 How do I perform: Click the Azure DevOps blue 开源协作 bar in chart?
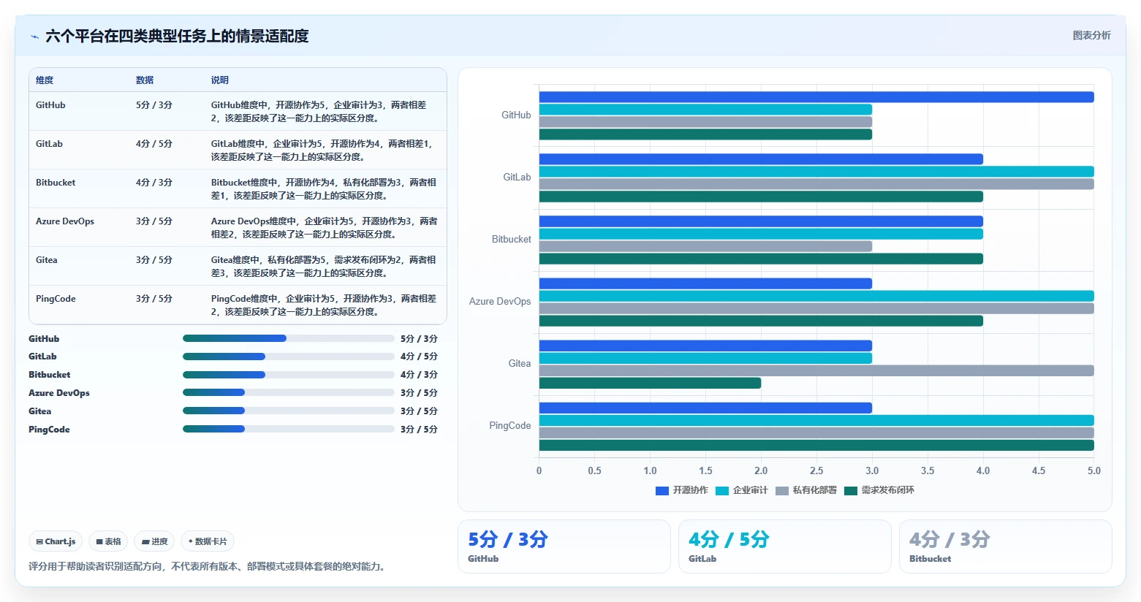(705, 283)
